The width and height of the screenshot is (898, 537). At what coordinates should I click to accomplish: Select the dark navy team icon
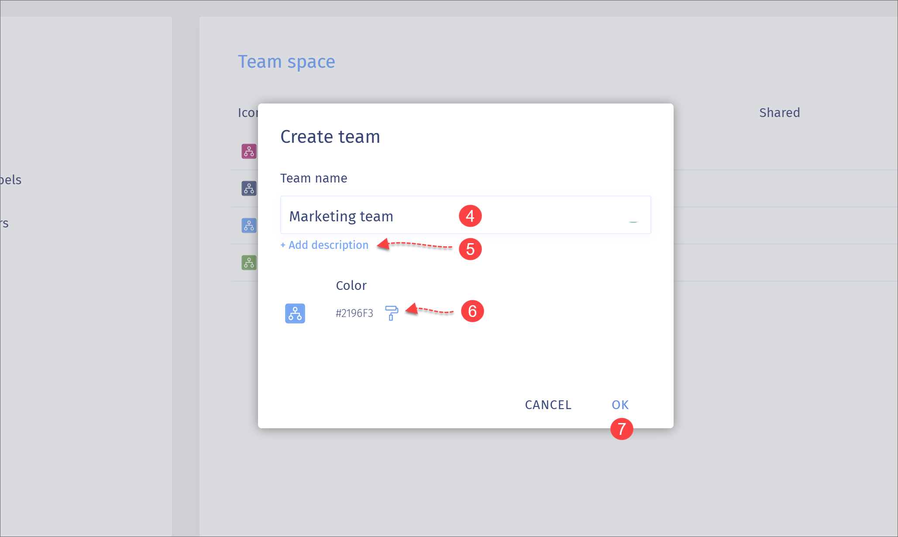click(x=249, y=189)
